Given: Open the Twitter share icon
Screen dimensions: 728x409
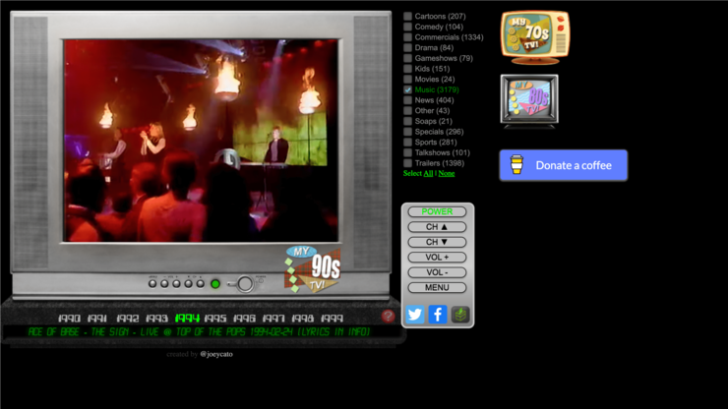Looking at the screenshot, I should 414,315.
